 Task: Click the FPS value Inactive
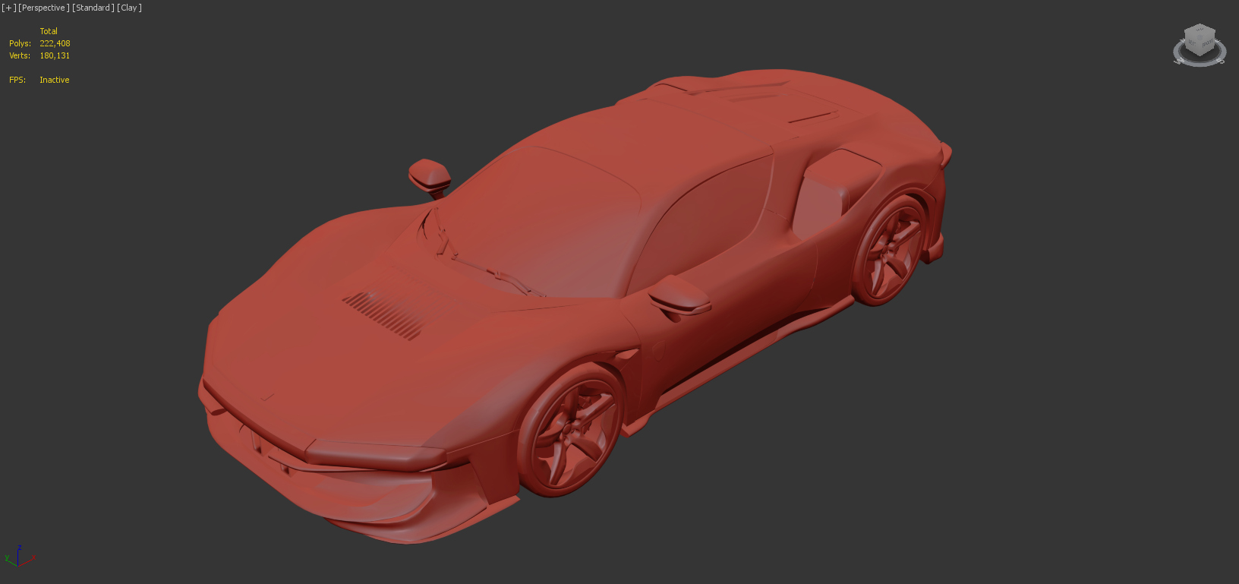55,80
